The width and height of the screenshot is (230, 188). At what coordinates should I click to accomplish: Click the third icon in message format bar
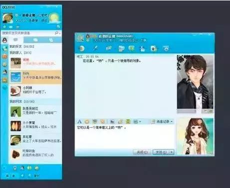95,122
